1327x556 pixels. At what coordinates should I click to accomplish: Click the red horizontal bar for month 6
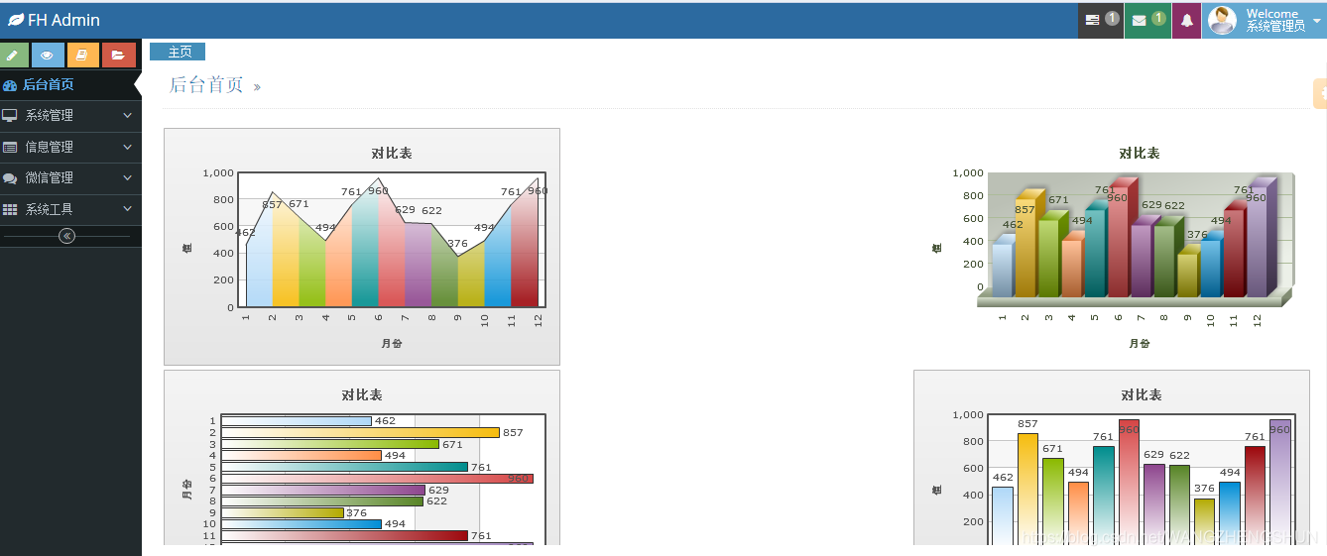377,479
